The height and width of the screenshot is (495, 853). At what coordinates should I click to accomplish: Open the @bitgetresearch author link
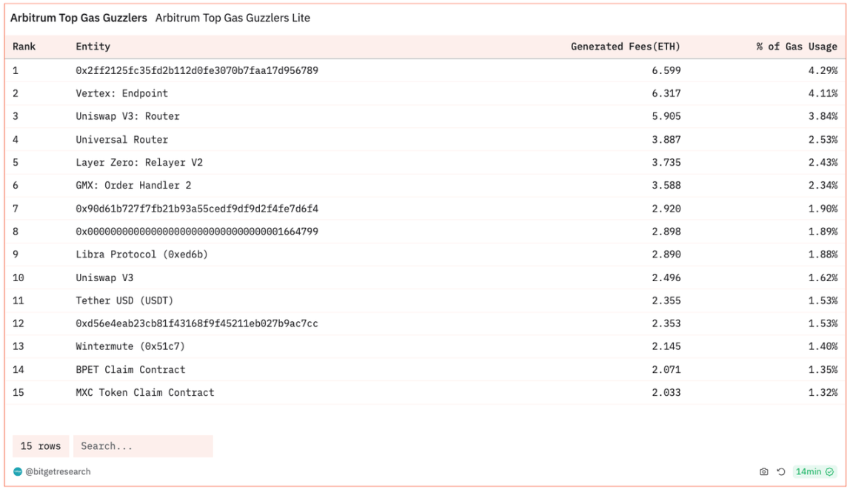coord(58,472)
